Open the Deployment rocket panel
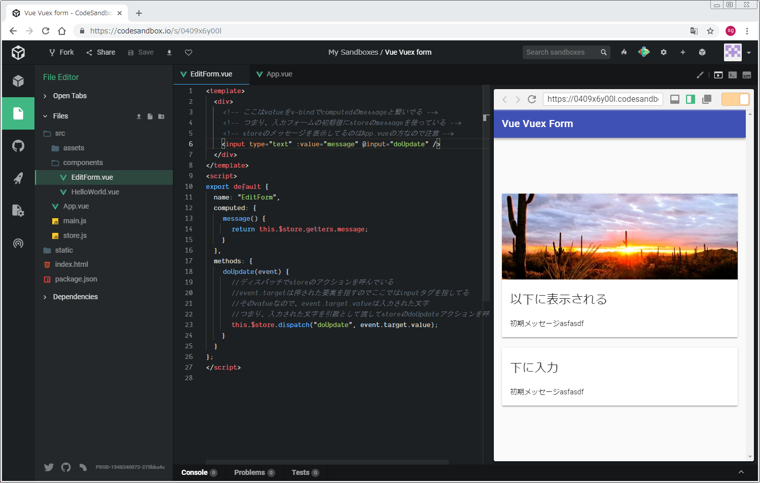Screen dimensions: 760x483 point(18,178)
